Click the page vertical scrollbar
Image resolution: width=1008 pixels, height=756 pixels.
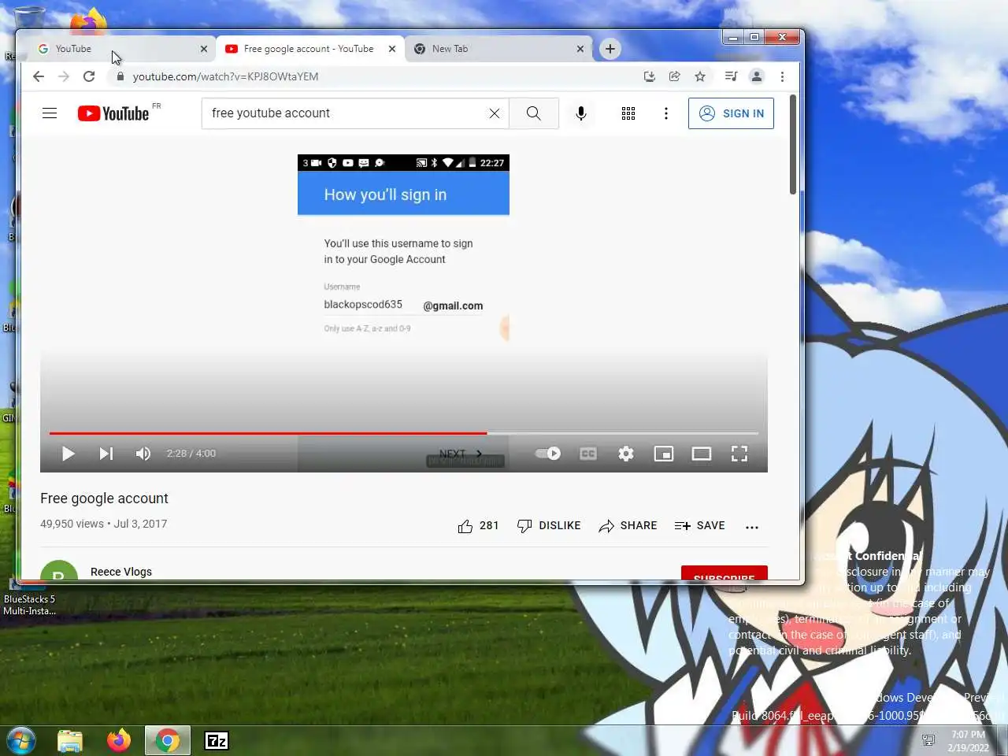(793, 144)
